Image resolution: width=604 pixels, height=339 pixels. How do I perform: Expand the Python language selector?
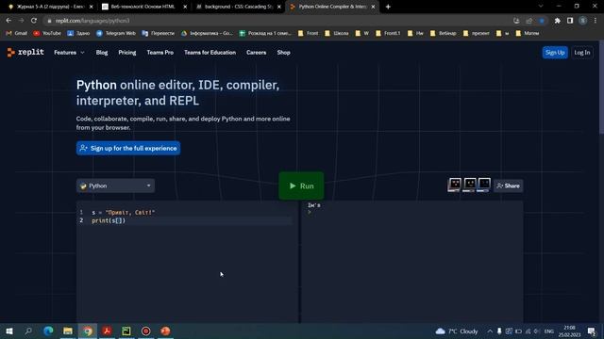[x=115, y=186]
